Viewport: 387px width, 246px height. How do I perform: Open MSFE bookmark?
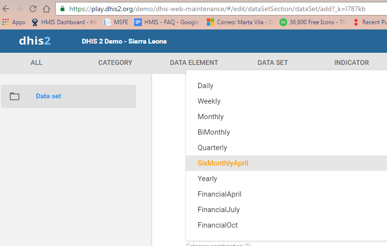coord(116,22)
